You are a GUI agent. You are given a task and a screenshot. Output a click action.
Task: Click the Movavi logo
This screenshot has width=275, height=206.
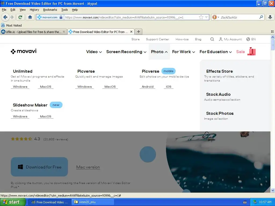click(24, 51)
